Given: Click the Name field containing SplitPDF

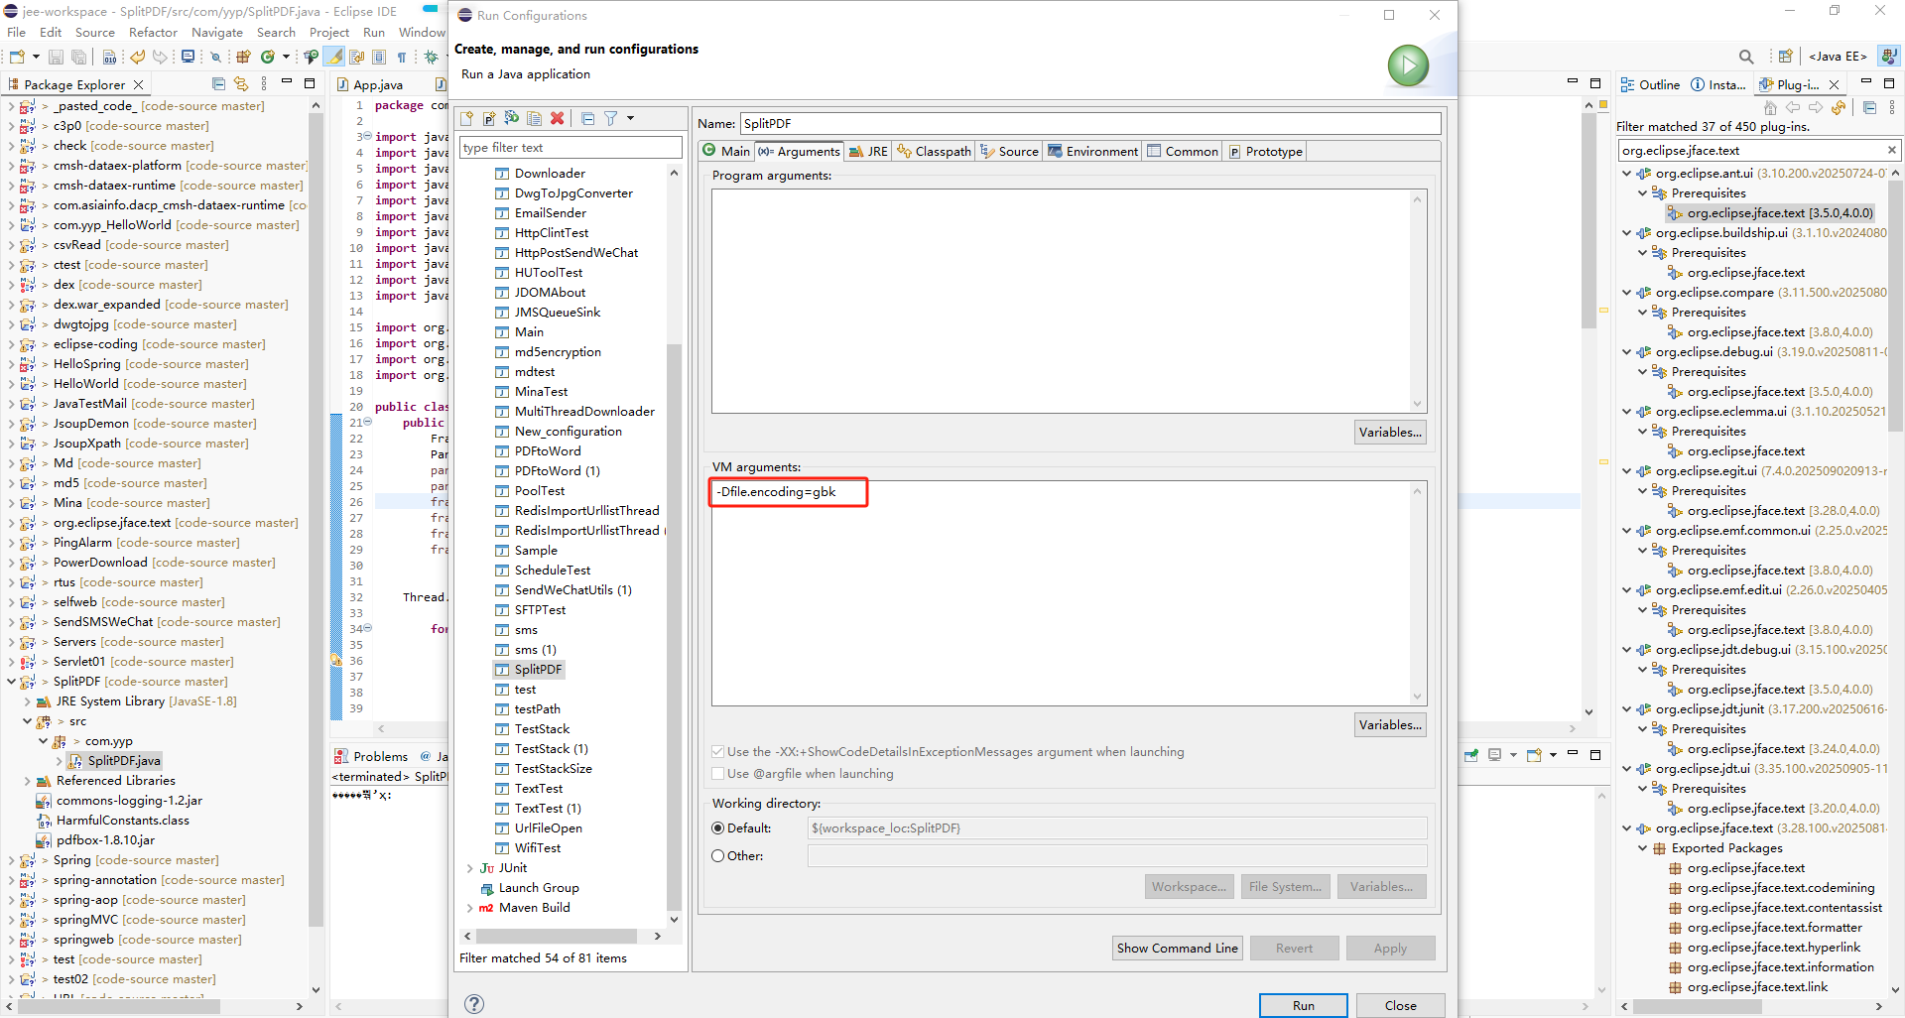Looking at the screenshot, I should coord(1089,123).
